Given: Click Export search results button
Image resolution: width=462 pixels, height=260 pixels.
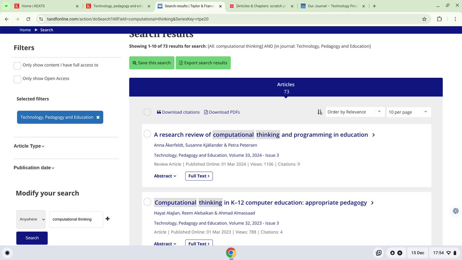Looking at the screenshot, I should (203, 63).
